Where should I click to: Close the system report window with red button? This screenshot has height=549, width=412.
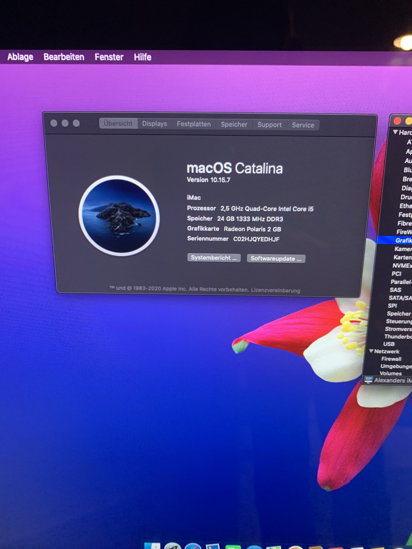pyautogui.click(x=397, y=121)
